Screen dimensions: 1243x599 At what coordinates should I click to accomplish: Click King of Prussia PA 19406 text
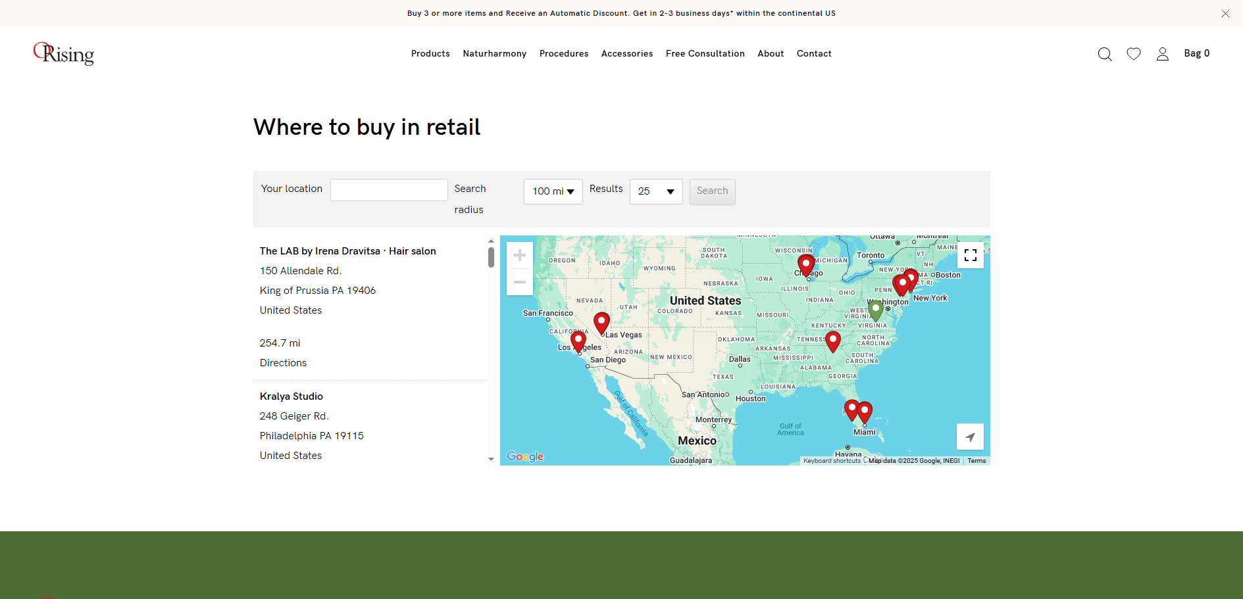coord(318,291)
